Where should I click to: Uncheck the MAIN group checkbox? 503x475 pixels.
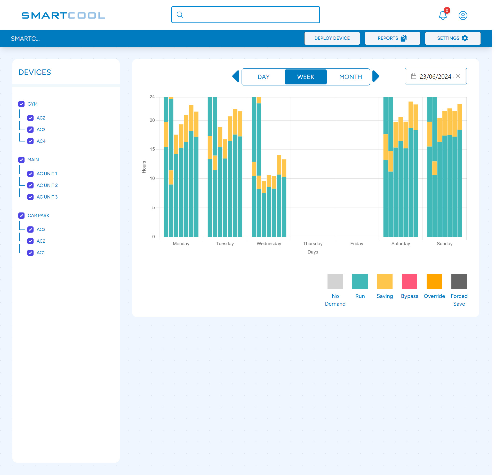[21, 160]
